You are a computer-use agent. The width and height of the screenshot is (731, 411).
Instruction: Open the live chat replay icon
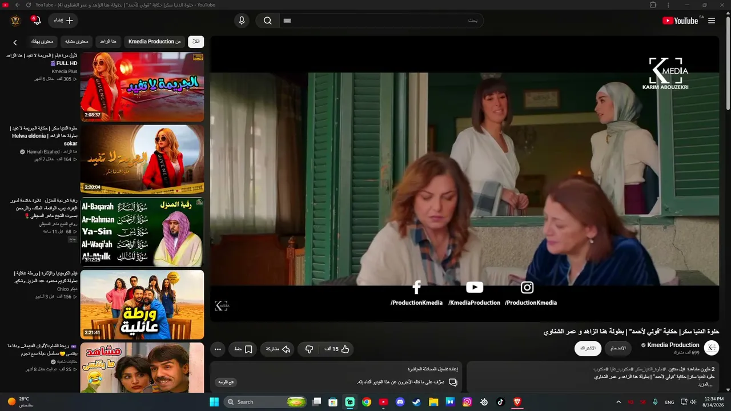pyautogui.click(x=453, y=382)
